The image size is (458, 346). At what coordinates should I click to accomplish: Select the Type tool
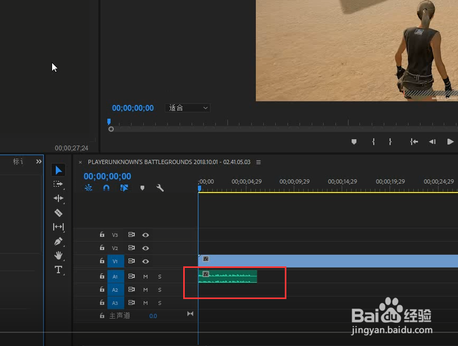point(58,270)
